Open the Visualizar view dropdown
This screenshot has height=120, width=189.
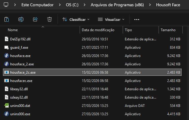[111, 20]
